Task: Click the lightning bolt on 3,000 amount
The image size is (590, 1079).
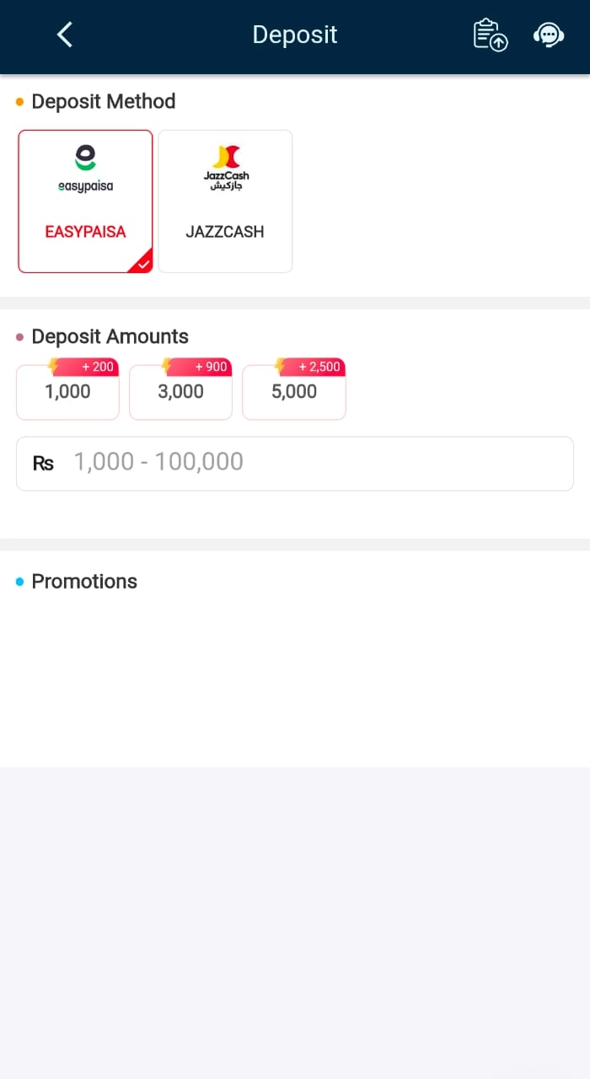Action: (168, 366)
